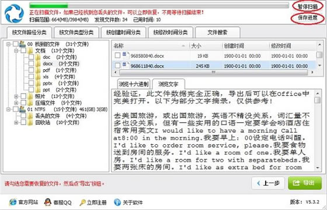Image resolution: width=327 pixels, height=210 pixels.
Task: Switch to 按修改时间分类 tab
Action: 171,33
